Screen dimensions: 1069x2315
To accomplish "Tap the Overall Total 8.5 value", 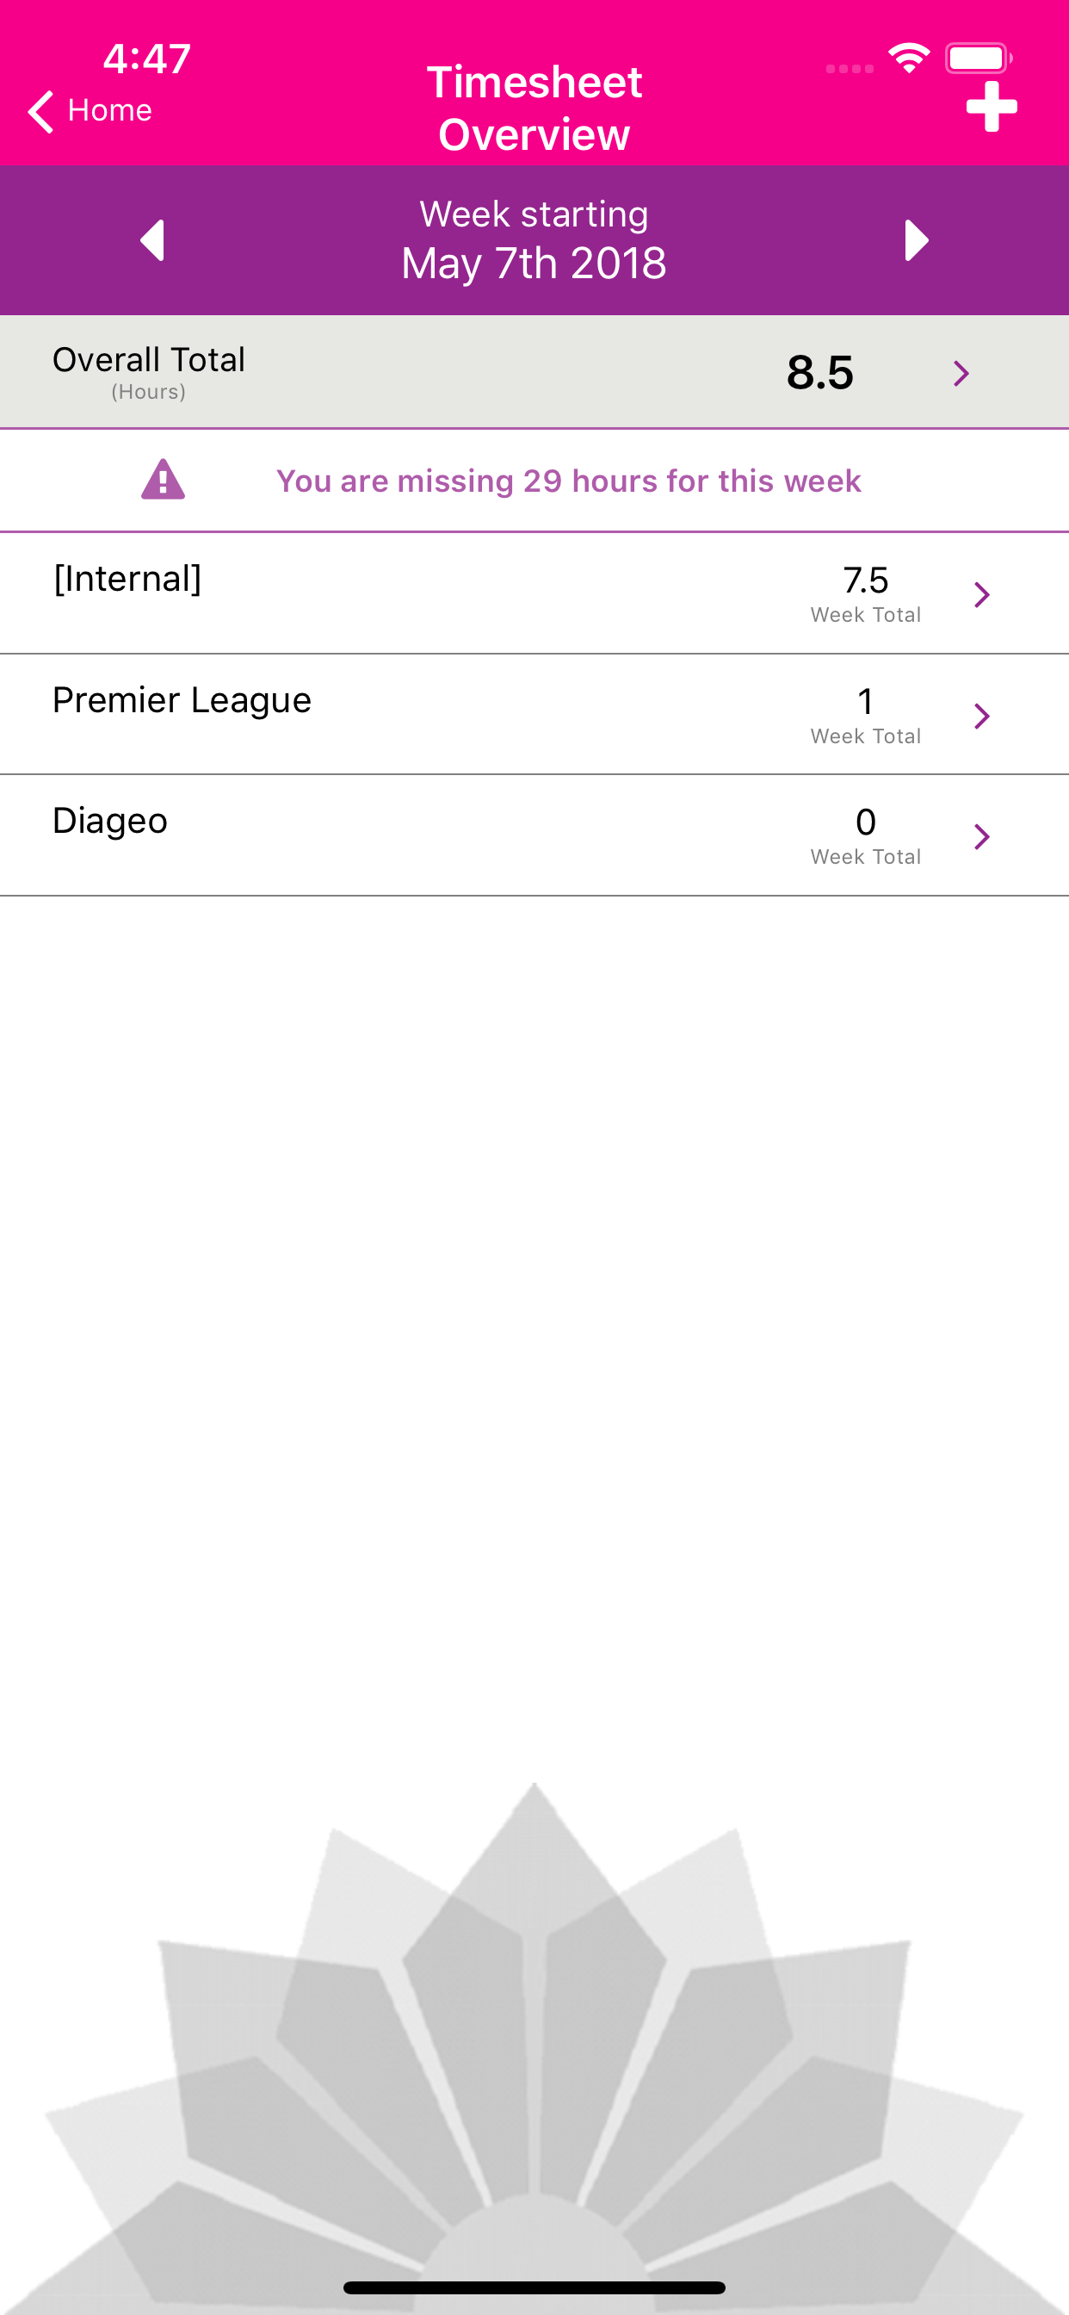I will tap(820, 372).
